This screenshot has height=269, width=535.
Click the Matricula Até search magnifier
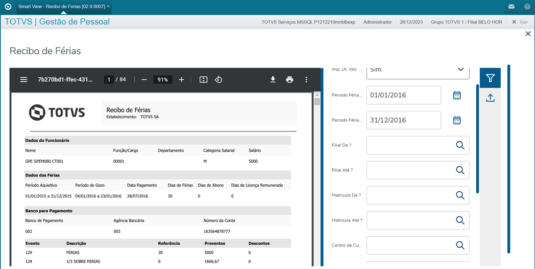click(460, 220)
